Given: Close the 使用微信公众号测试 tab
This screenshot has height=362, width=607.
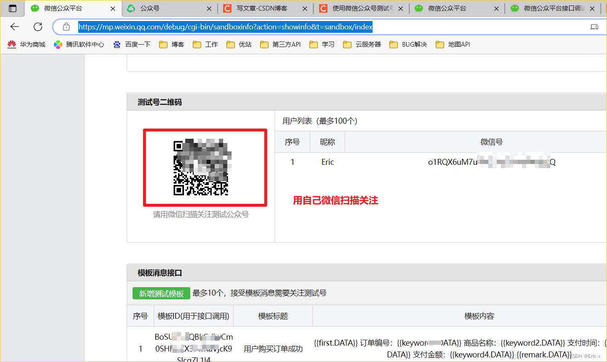Looking at the screenshot, I should 400,8.
